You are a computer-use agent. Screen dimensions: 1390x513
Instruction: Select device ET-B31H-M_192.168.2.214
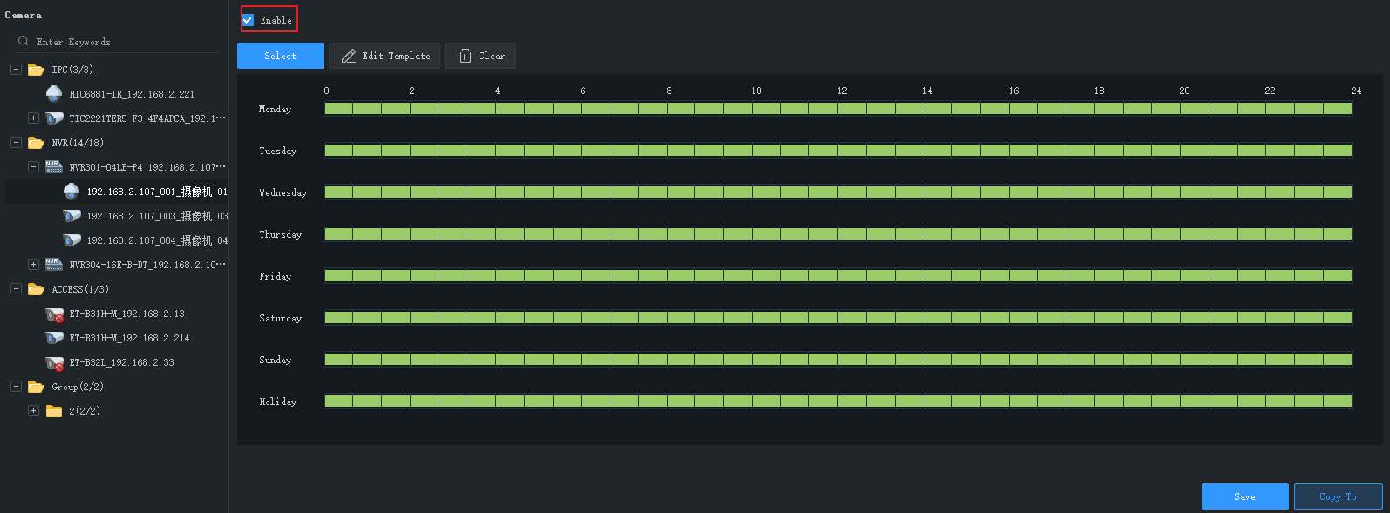[129, 338]
